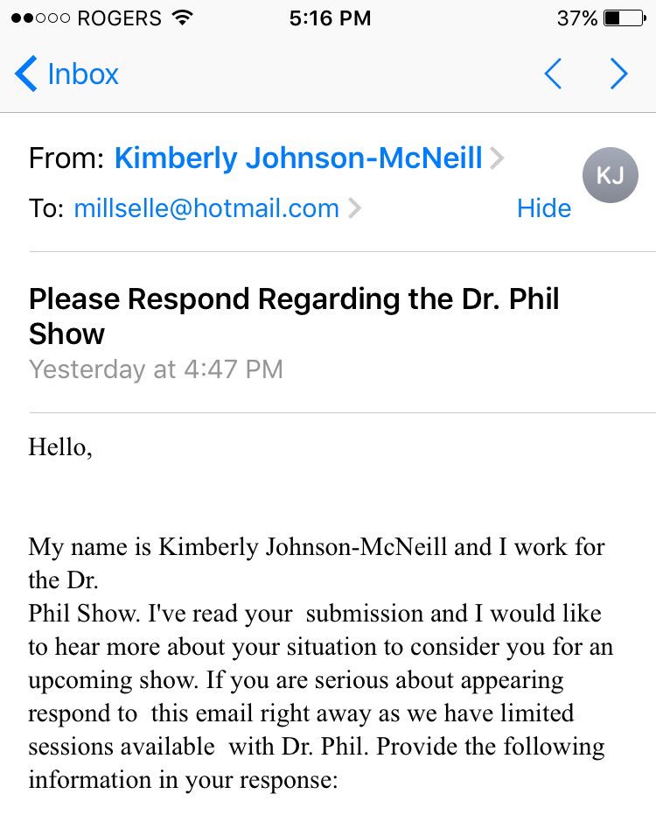The height and width of the screenshot is (815, 656).
Task: Tap the KJ contact avatar
Action: [x=611, y=175]
